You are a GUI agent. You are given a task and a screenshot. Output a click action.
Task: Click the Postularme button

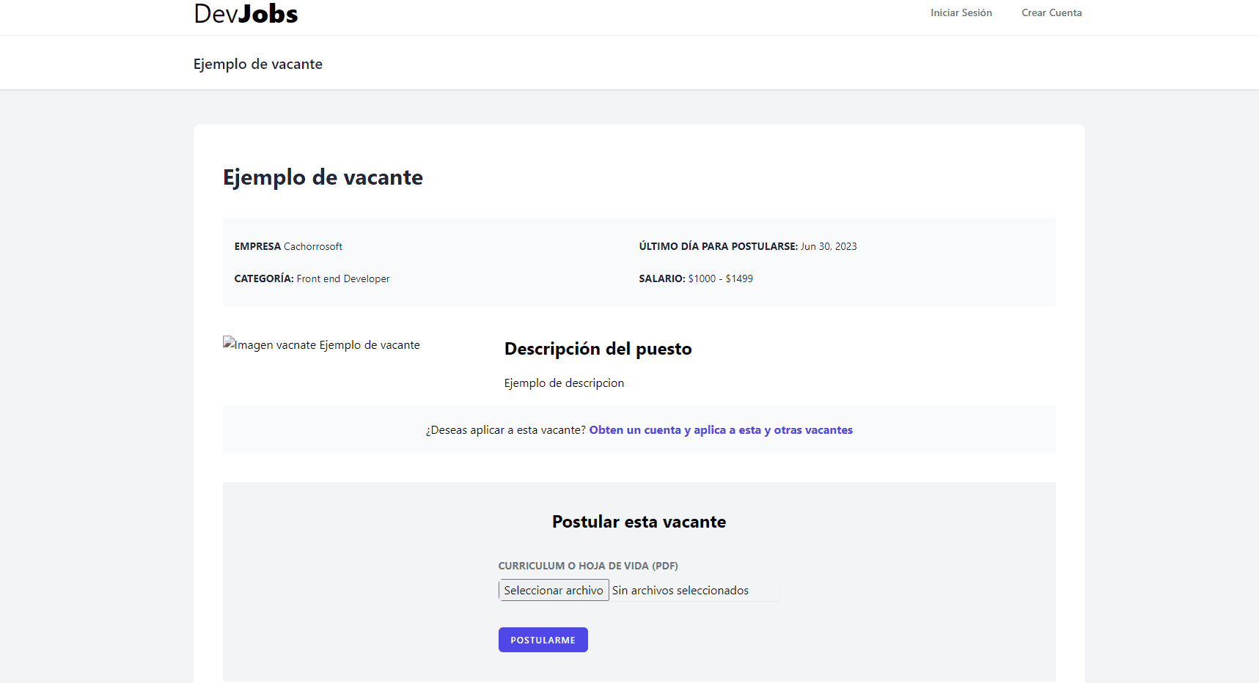pyautogui.click(x=543, y=640)
